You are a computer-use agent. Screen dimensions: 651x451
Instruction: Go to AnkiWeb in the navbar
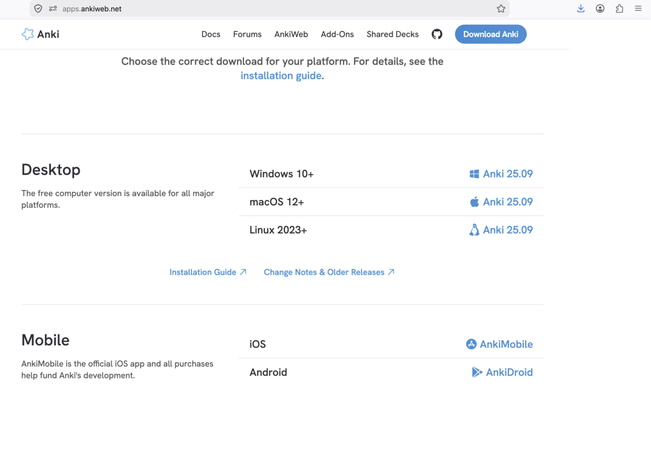pyautogui.click(x=291, y=34)
